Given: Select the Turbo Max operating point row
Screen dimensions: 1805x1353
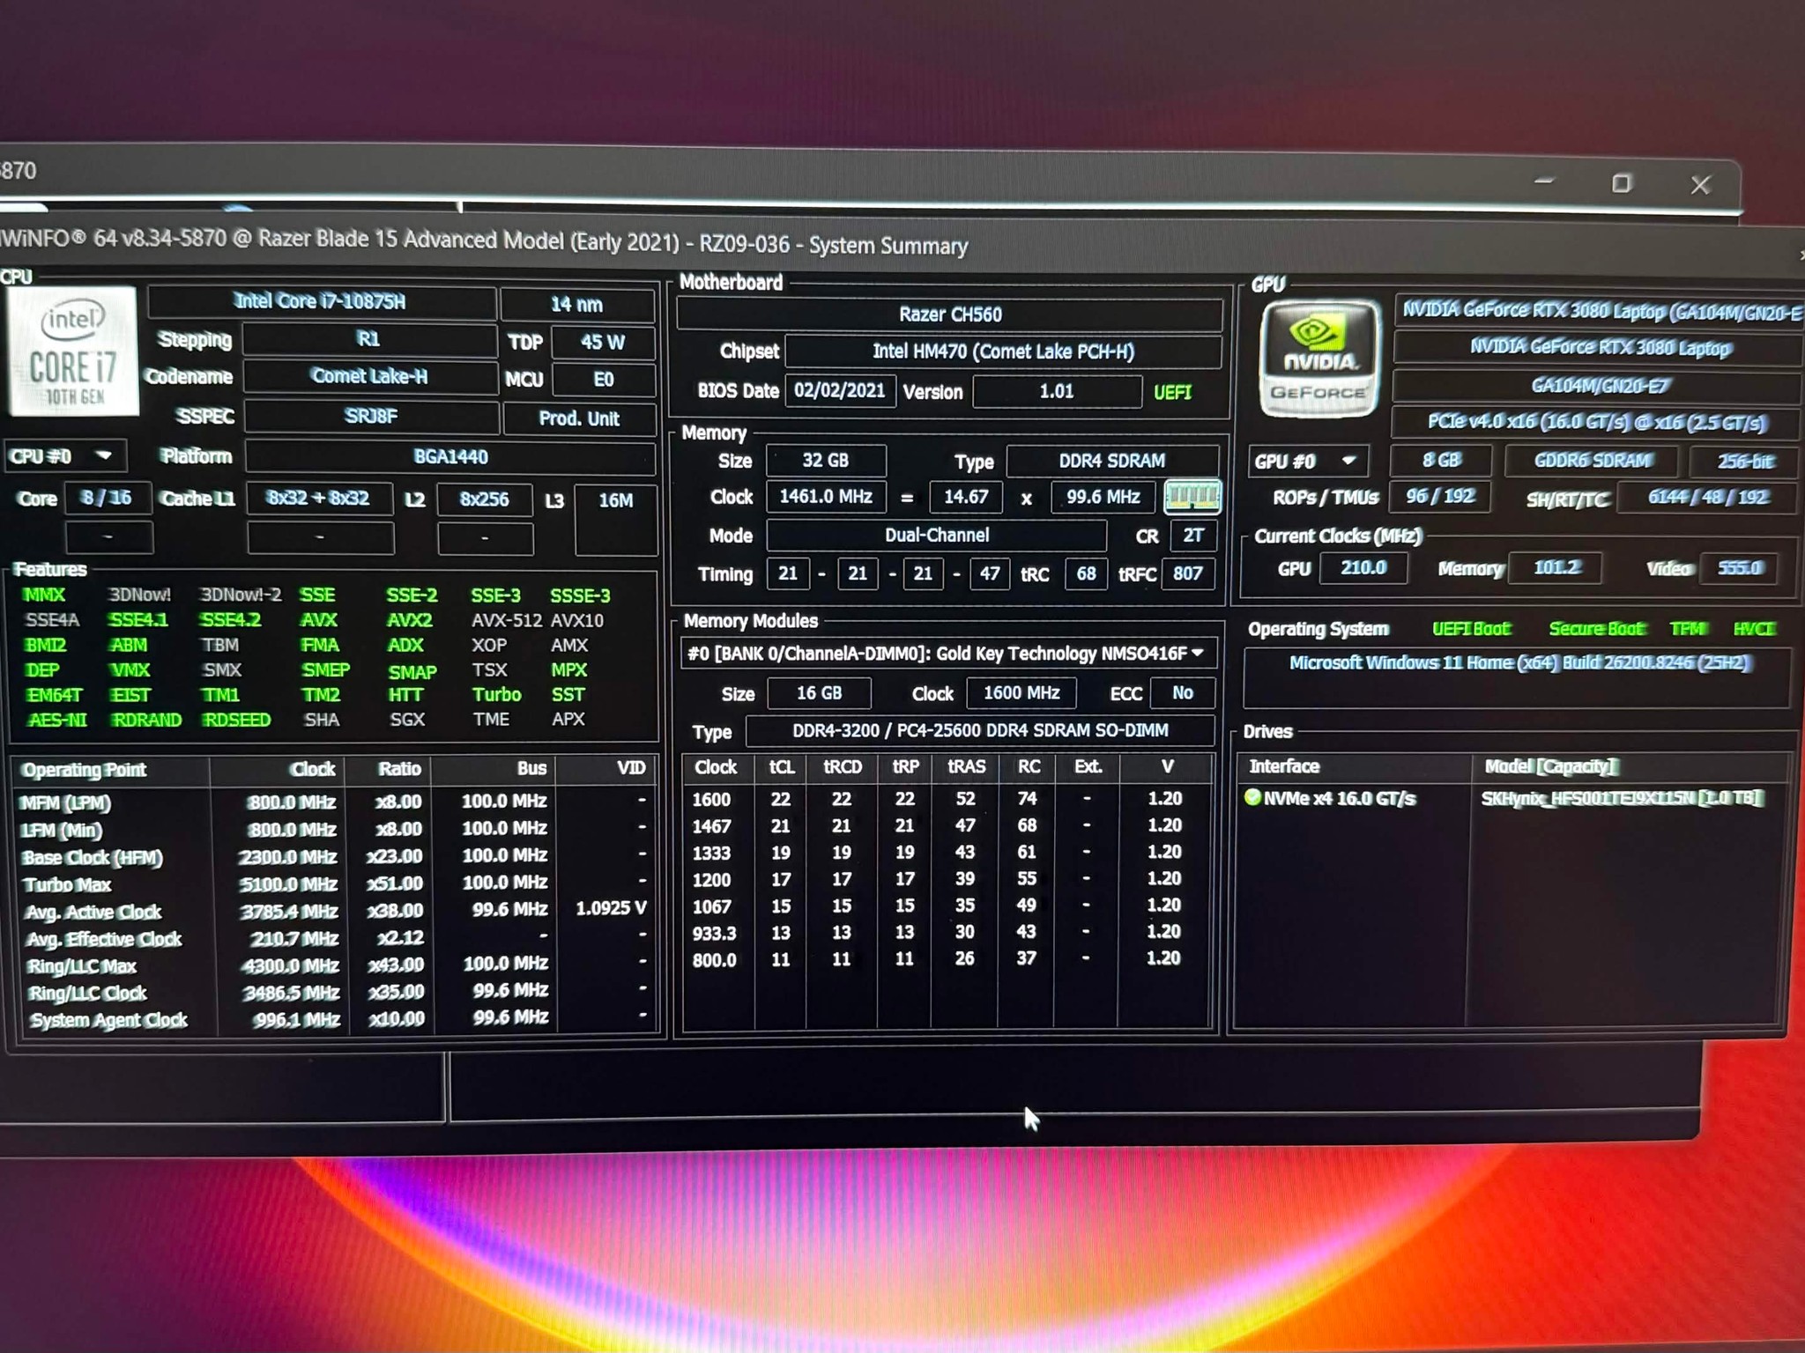Looking at the screenshot, I should [335, 884].
